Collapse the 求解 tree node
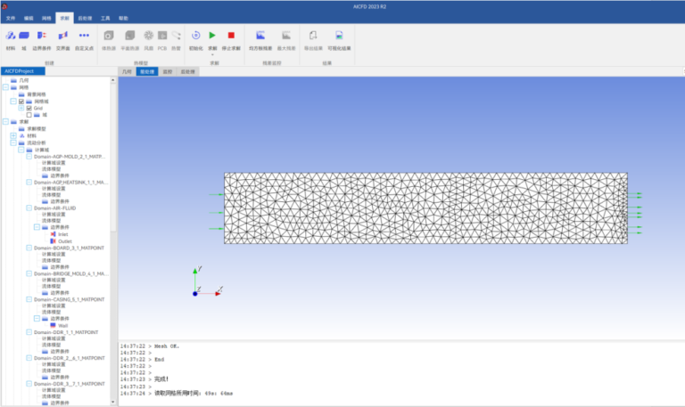Image resolution: width=685 pixels, height=407 pixels. coord(5,122)
